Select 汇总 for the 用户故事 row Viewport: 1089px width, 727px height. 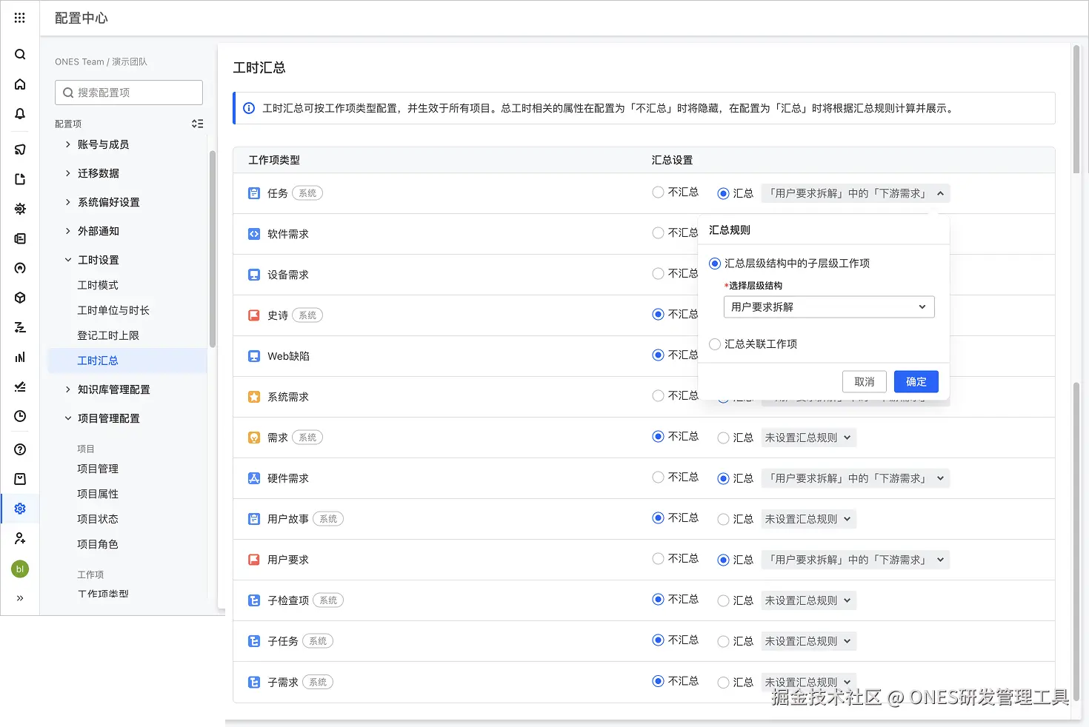point(723,519)
